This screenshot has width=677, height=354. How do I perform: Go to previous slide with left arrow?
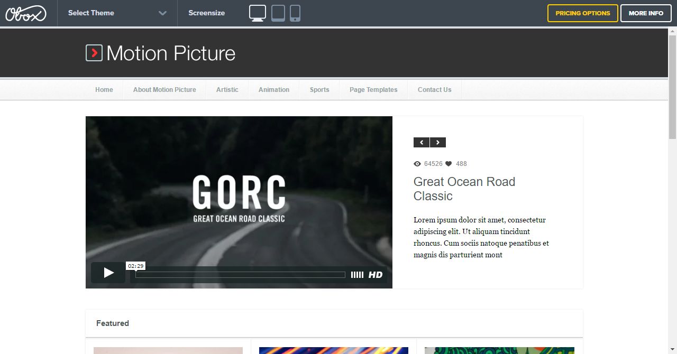422,142
